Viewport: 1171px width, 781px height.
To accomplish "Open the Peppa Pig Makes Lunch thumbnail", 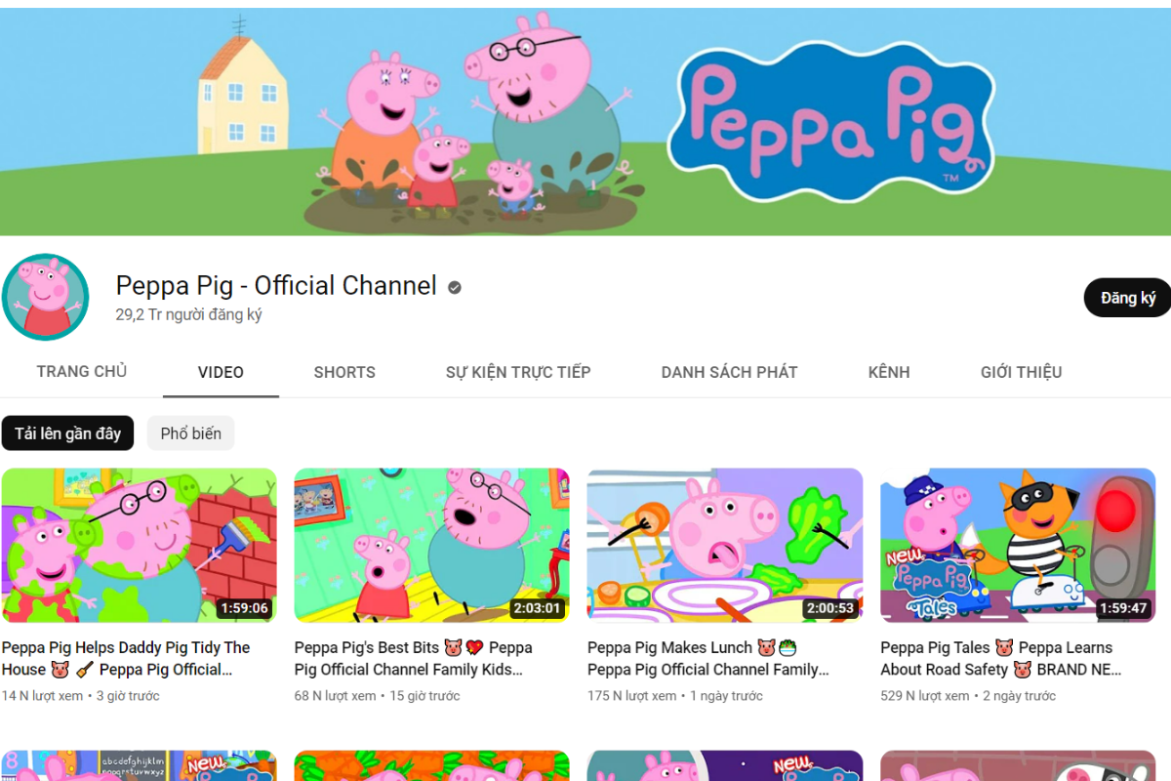I will click(725, 546).
